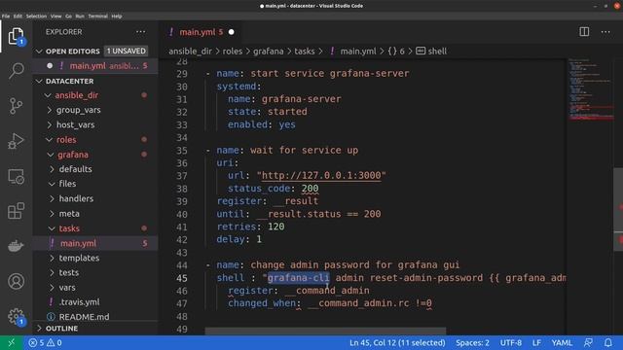Expand the host_vars folder

[x=50, y=124]
